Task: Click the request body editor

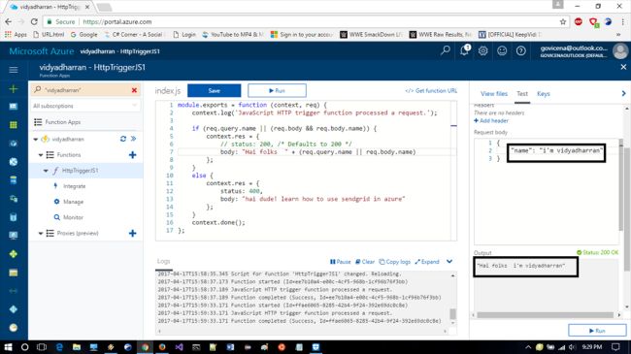Action: [x=547, y=191]
